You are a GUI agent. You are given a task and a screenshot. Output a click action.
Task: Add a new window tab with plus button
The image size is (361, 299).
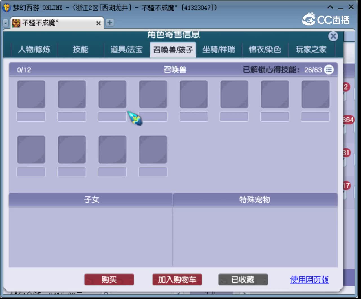pyautogui.click(x=110, y=23)
